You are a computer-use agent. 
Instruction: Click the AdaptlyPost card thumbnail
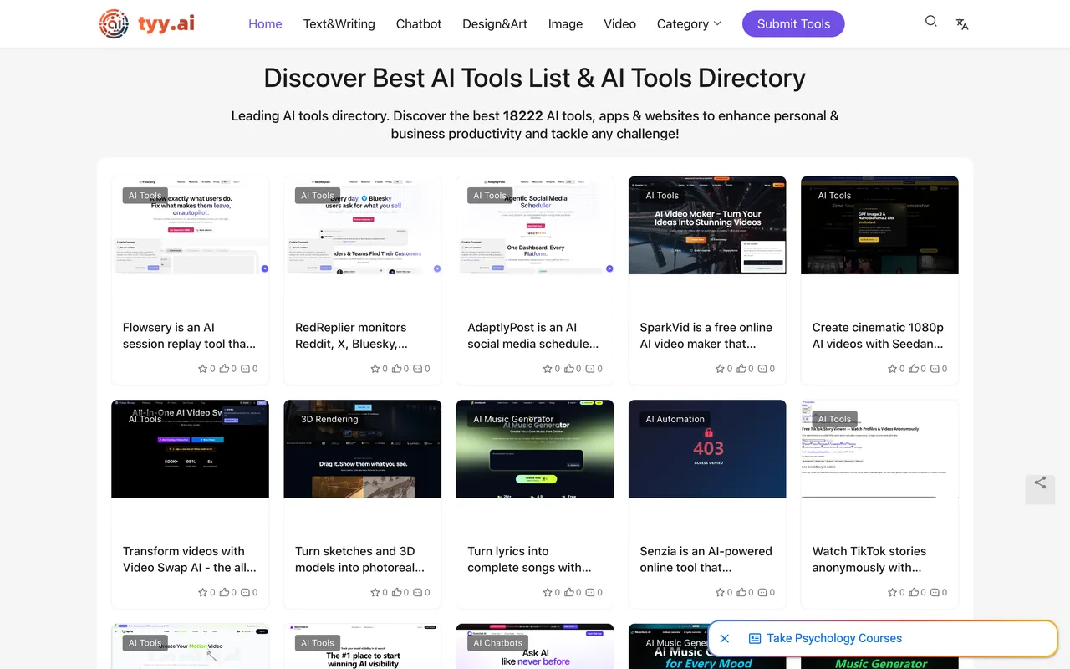535,225
